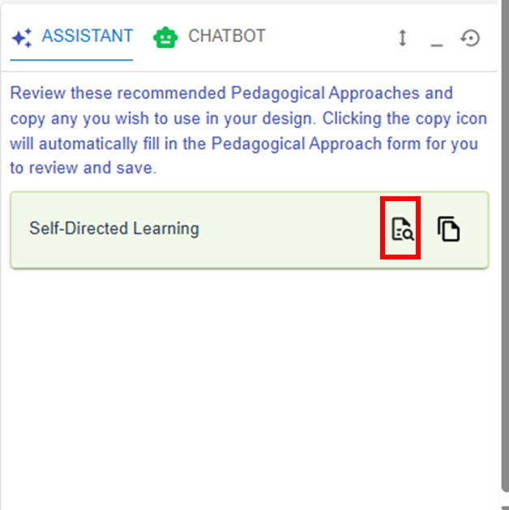This screenshot has height=510, width=509.
Task: Copy Self-Directed Learning to the form
Action: click(x=448, y=229)
